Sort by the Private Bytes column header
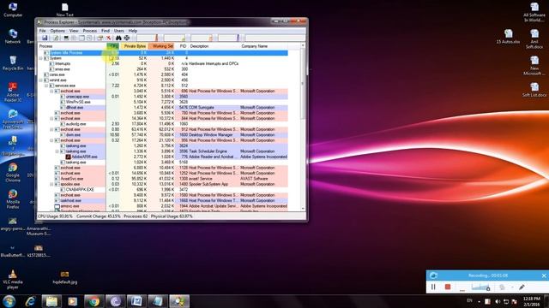Image resolution: width=549 pixels, height=308 pixels. pyautogui.click(x=134, y=46)
